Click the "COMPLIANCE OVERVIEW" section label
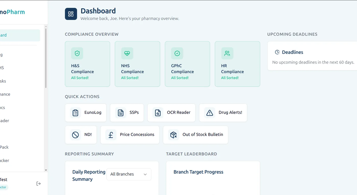The height and width of the screenshot is (195, 357). pos(92,34)
